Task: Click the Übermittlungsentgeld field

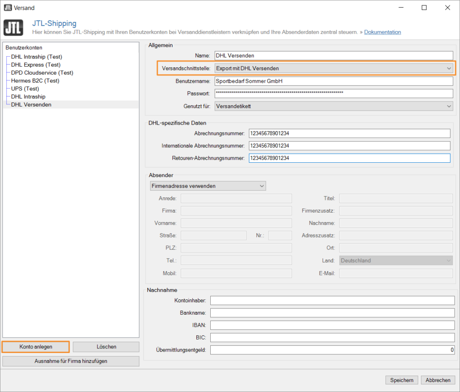Action: coord(332,350)
